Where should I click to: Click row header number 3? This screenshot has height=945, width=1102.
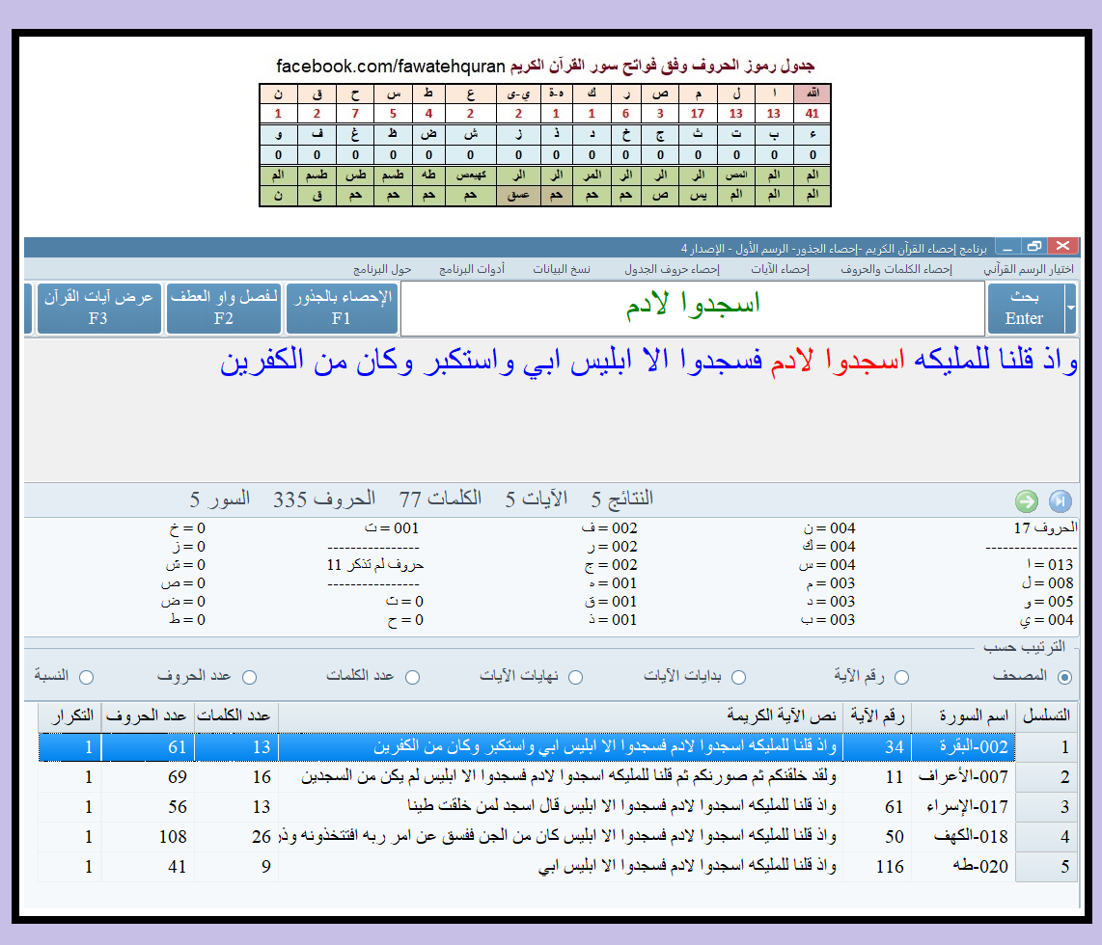click(x=1046, y=807)
